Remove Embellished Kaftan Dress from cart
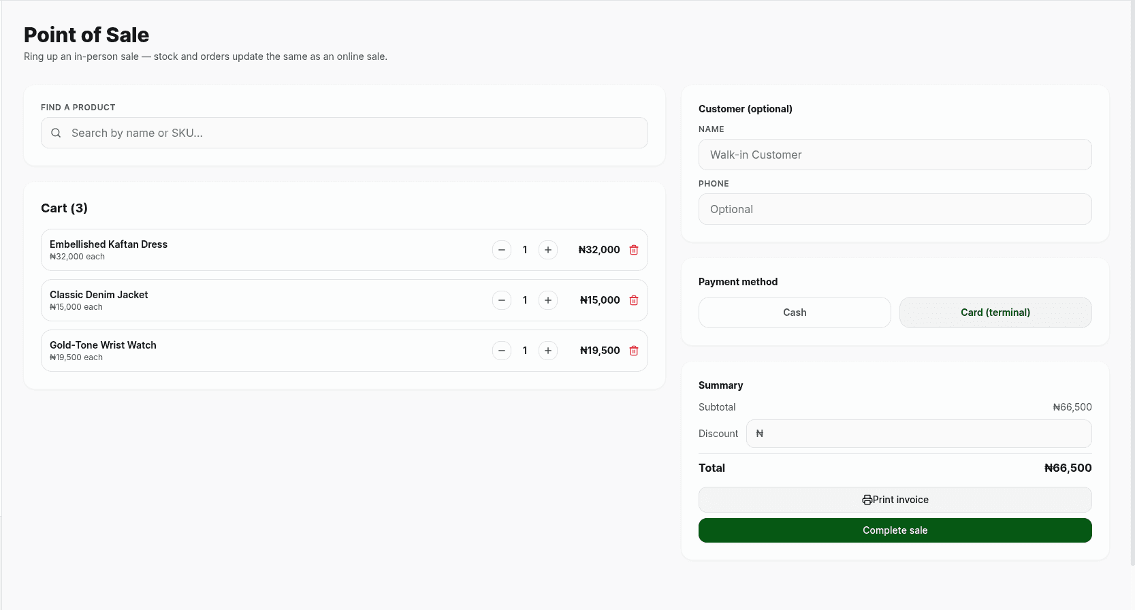The image size is (1135, 610). coord(634,250)
